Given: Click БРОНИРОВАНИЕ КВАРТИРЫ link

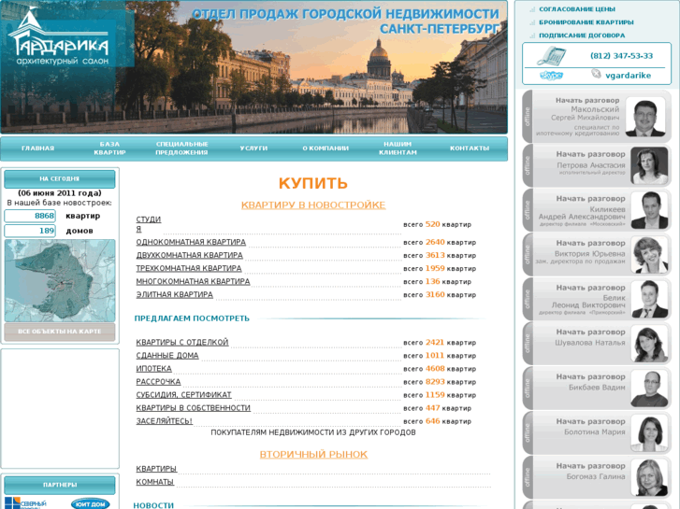Looking at the screenshot, I should point(586,22).
